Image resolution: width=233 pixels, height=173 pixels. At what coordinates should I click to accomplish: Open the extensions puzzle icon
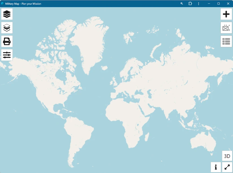[190, 4]
